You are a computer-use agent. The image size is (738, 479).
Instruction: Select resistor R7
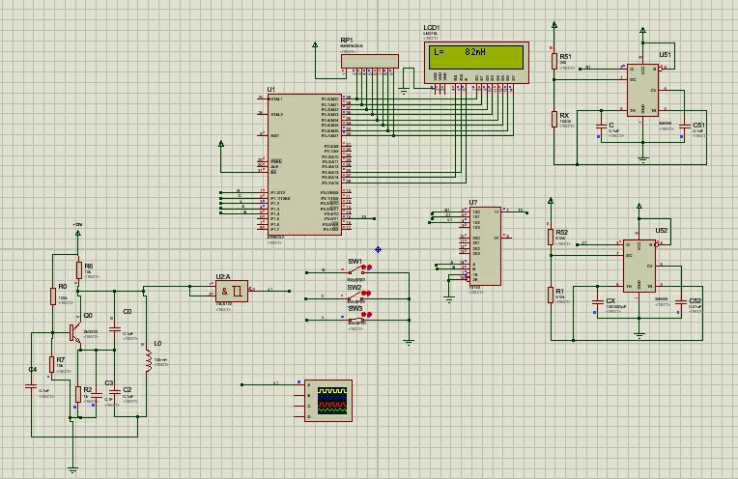click(x=52, y=365)
